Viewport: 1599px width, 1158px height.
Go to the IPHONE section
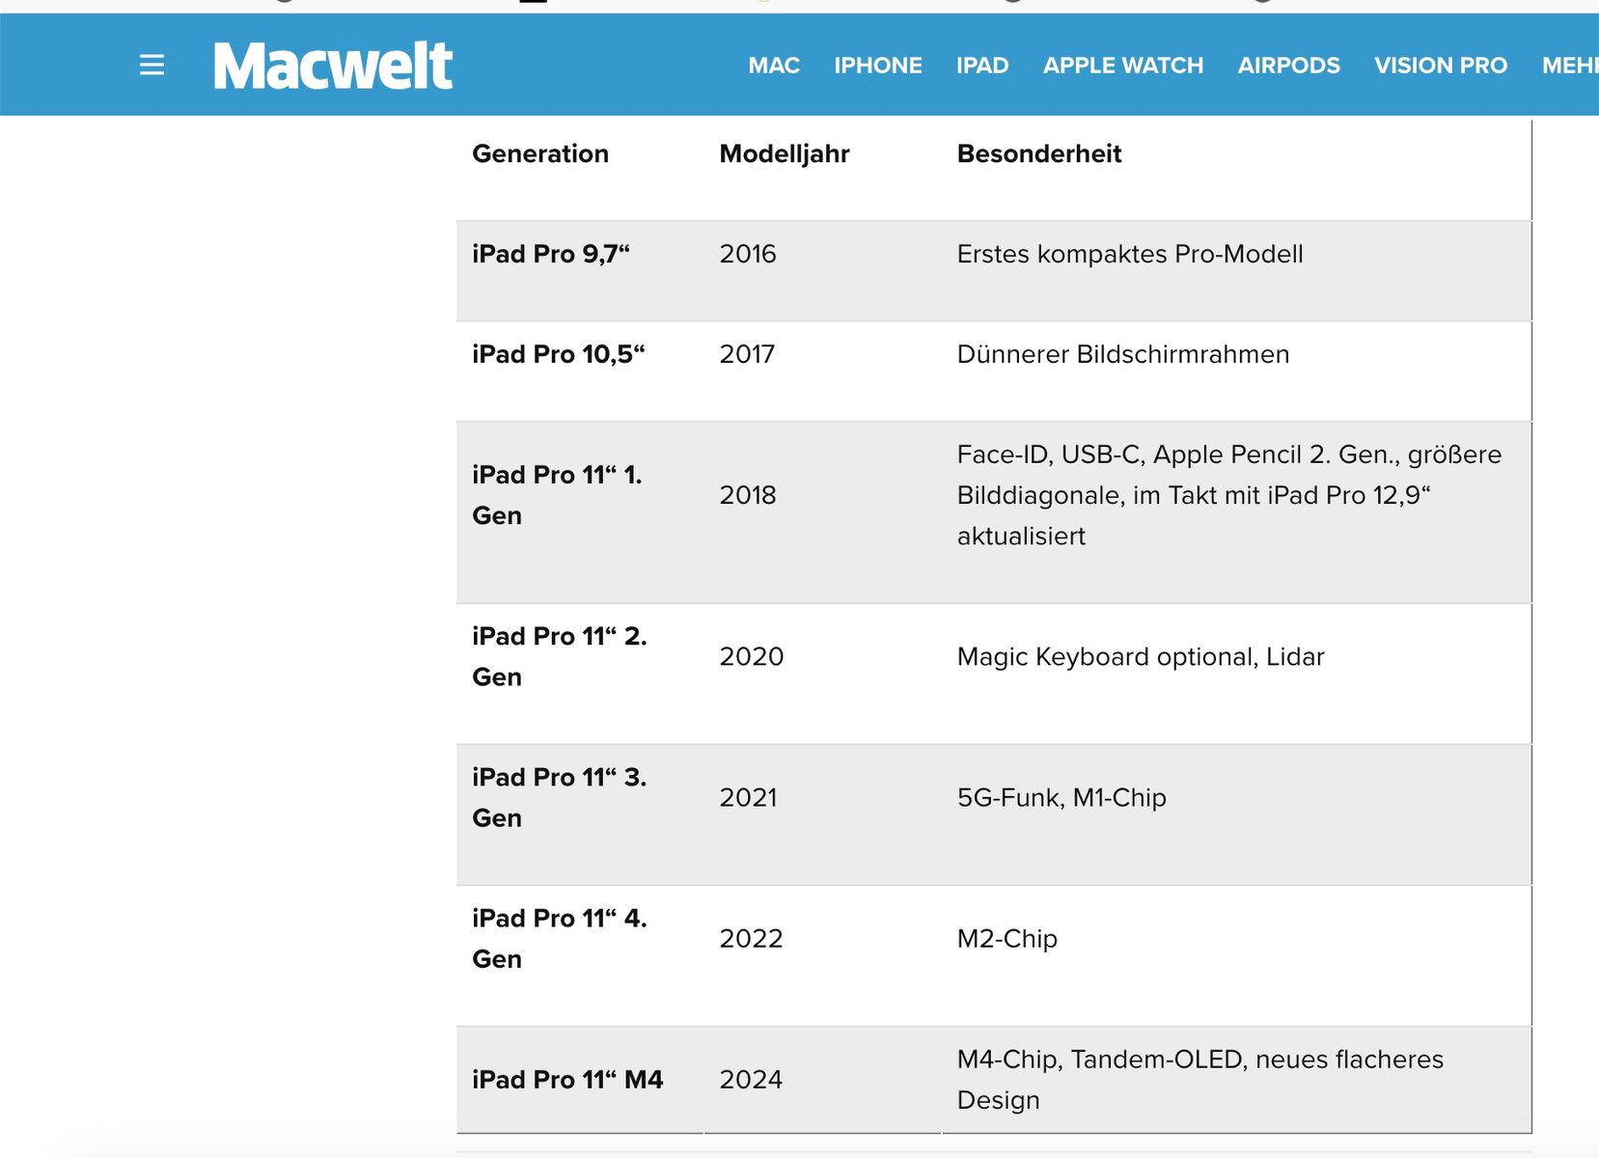coord(878,66)
